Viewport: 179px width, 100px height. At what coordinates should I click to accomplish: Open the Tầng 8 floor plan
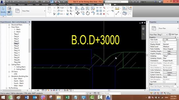tap(16, 46)
